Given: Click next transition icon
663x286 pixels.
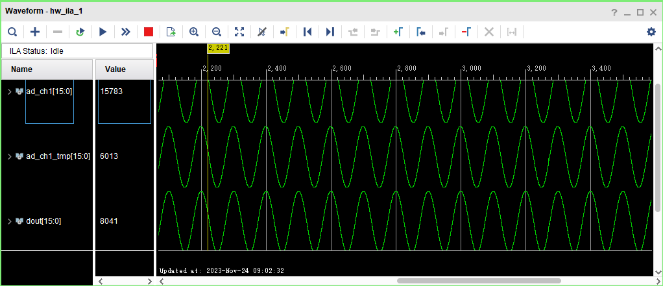Looking at the screenshot, I should (x=376, y=32).
